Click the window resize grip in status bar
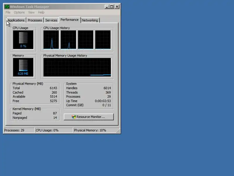234x176 pixels. point(118,131)
